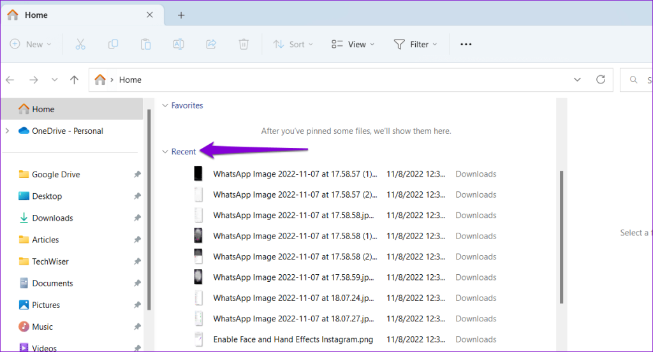Open the See more ellipsis menu
Viewport: 653px width, 352px height.
pyautogui.click(x=466, y=44)
